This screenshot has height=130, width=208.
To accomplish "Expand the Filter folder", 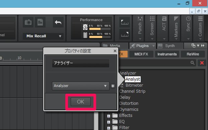I will (109, 128).
